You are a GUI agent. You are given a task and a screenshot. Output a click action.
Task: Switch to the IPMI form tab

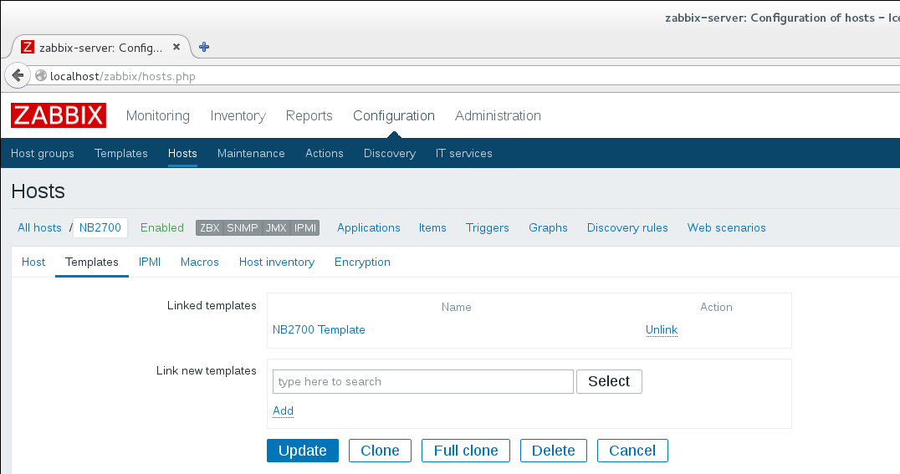pyautogui.click(x=150, y=262)
